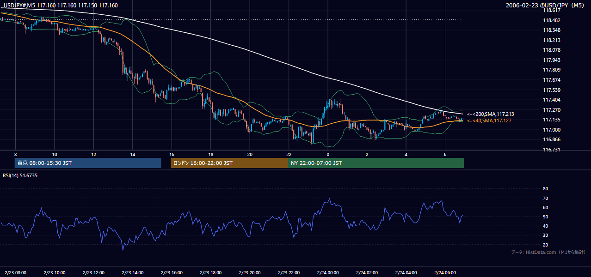
Task: Click price axis label 116.866
Action: click(x=551, y=140)
